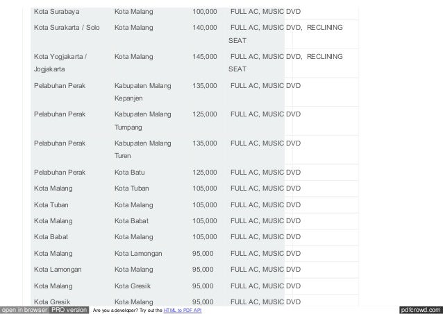
Task: Follow the HTML to PDF API link
Action: [183, 311]
